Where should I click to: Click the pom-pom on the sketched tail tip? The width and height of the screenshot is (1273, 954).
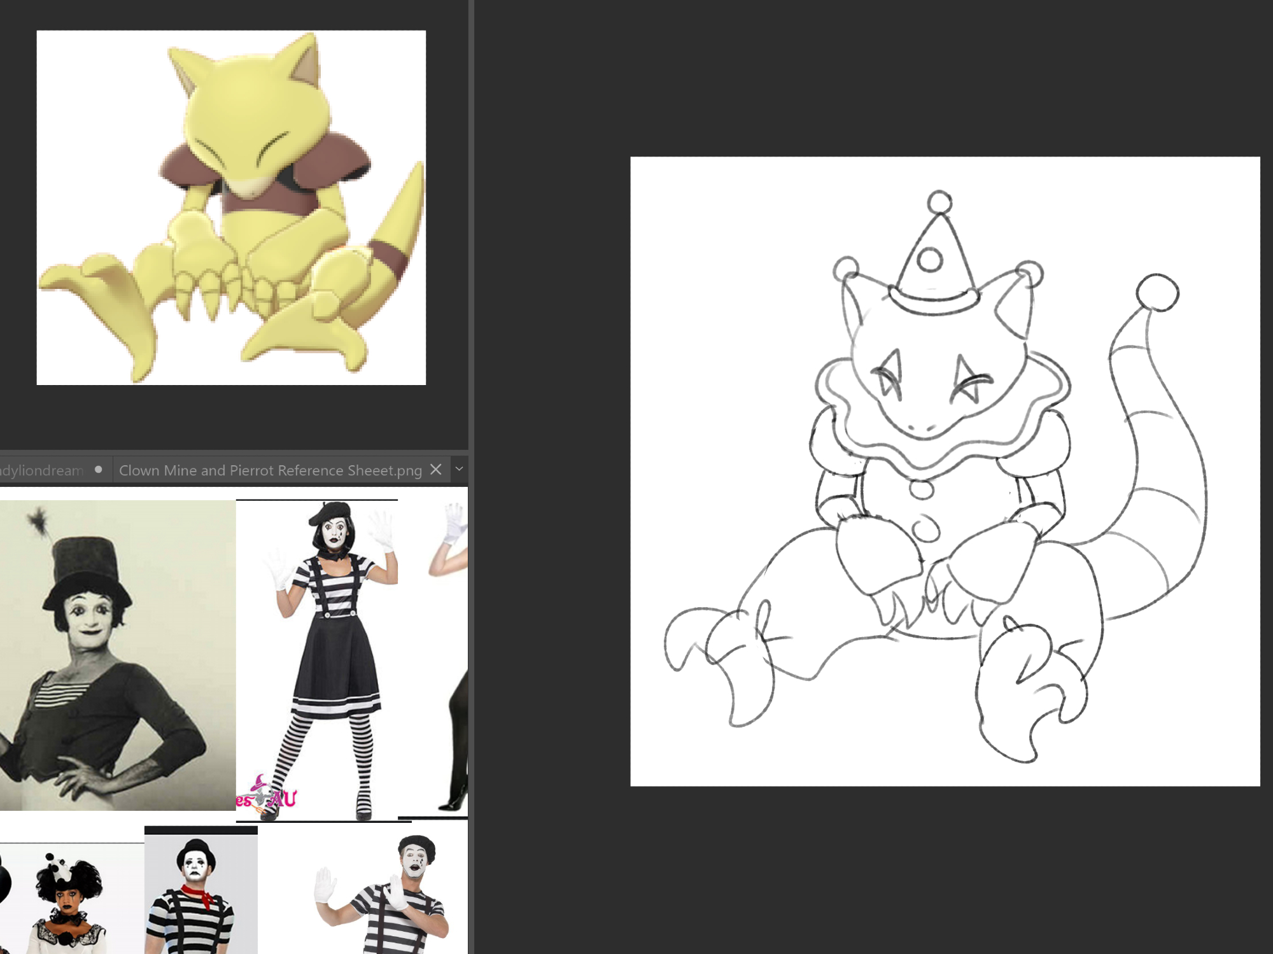[x=1157, y=293]
